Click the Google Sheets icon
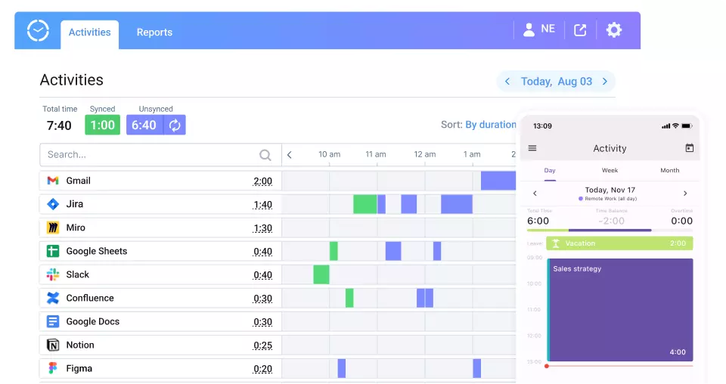 click(53, 251)
